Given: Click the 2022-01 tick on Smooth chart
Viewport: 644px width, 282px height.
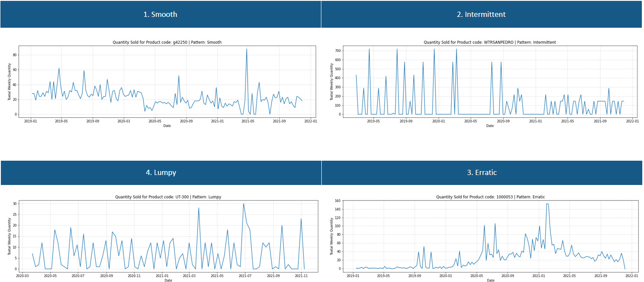Looking at the screenshot, I should pos(311,121).
